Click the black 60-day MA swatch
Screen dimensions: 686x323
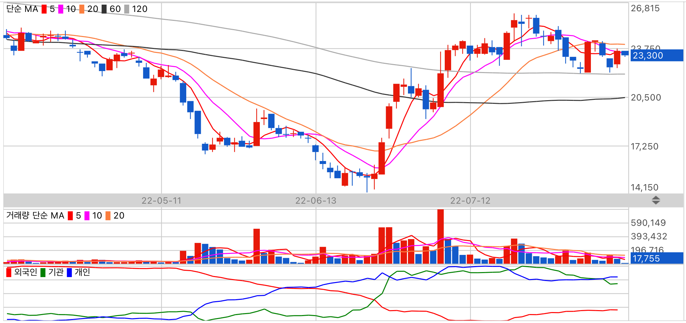104,9
